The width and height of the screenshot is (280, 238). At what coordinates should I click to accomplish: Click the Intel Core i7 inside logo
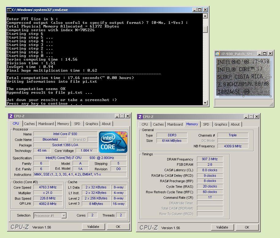pyautogui.click(x=113, y=142)
